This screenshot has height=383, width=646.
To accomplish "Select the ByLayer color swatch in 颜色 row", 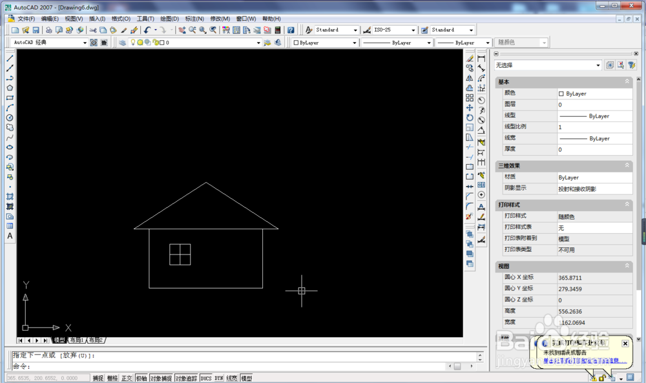I will (x=561, y=94).
